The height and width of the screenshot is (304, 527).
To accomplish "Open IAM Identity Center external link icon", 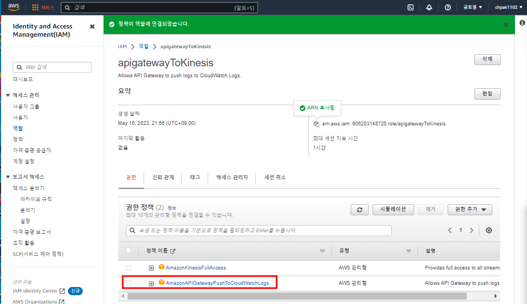I will 62,291.
